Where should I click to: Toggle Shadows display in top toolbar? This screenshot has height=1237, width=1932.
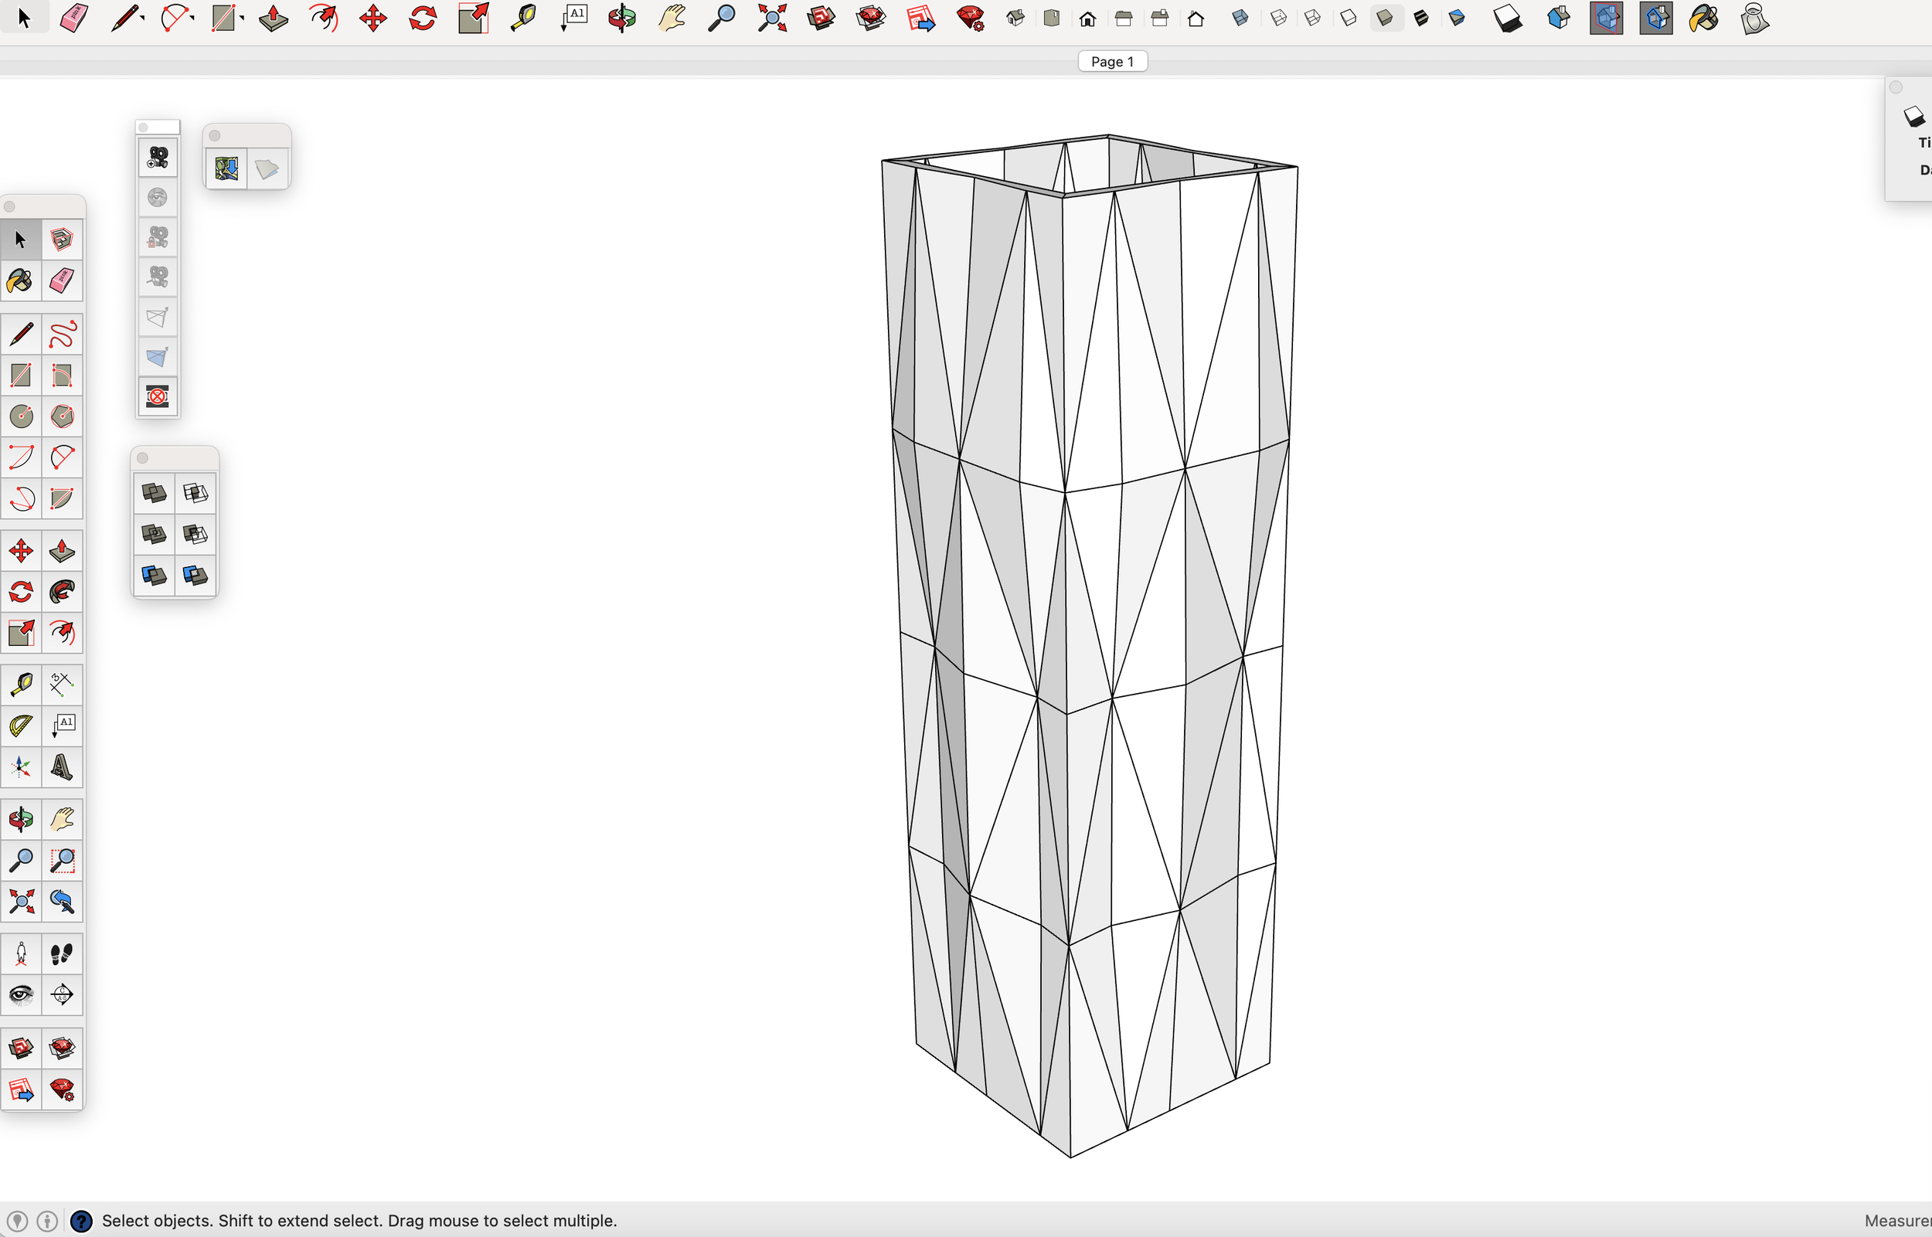1507,18
